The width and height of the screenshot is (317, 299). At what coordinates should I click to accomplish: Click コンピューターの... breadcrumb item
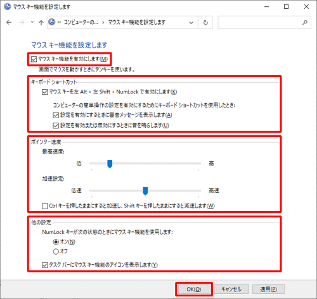click(81, 22)
